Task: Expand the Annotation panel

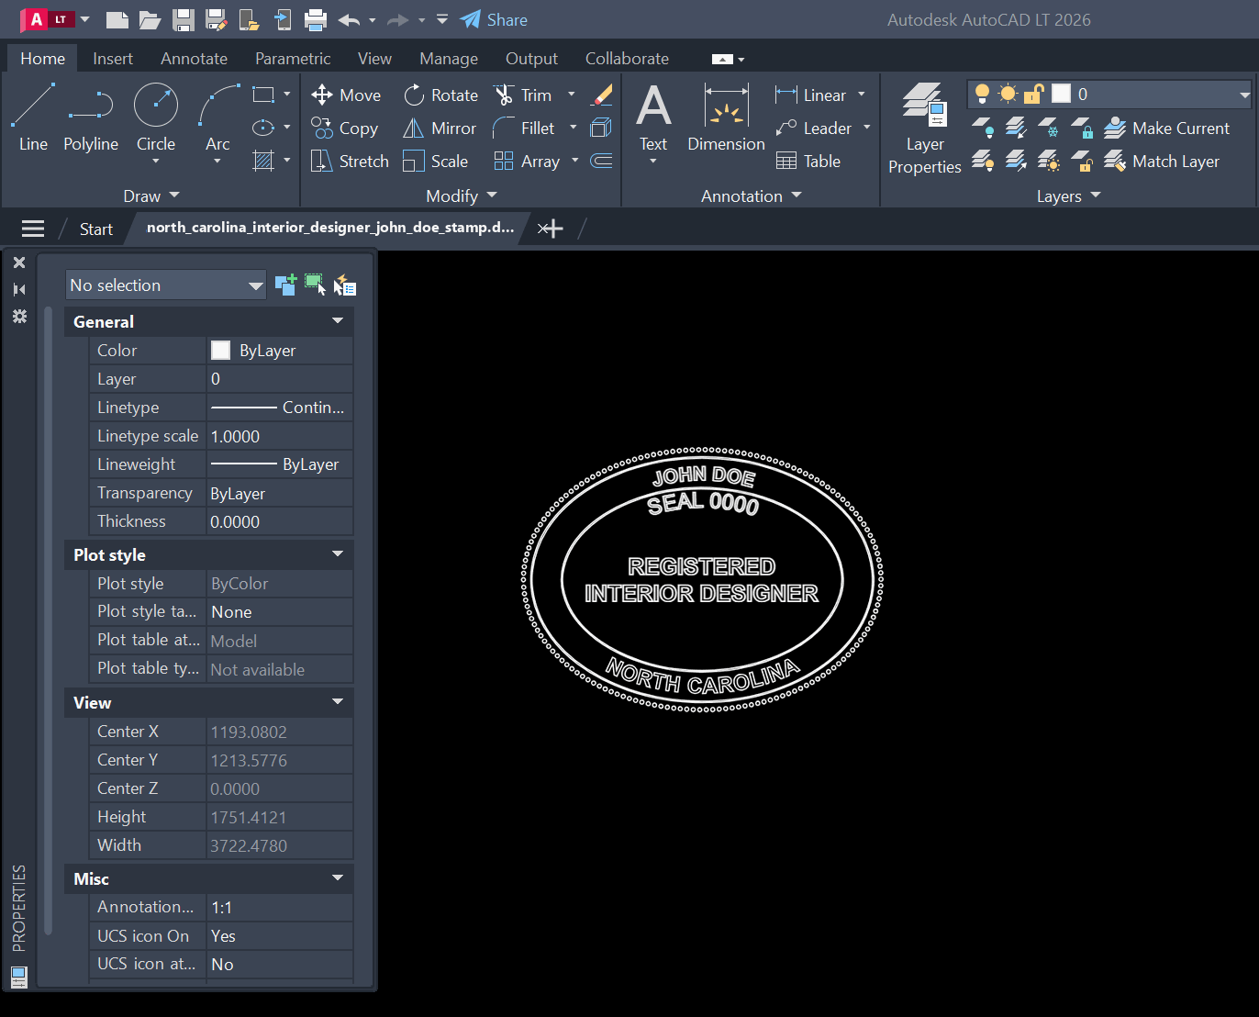Action: pos(751,196)
